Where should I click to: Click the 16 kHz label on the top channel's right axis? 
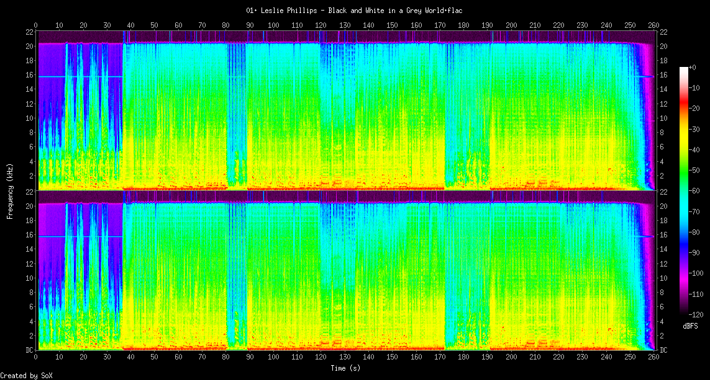[x=662, y=75]
